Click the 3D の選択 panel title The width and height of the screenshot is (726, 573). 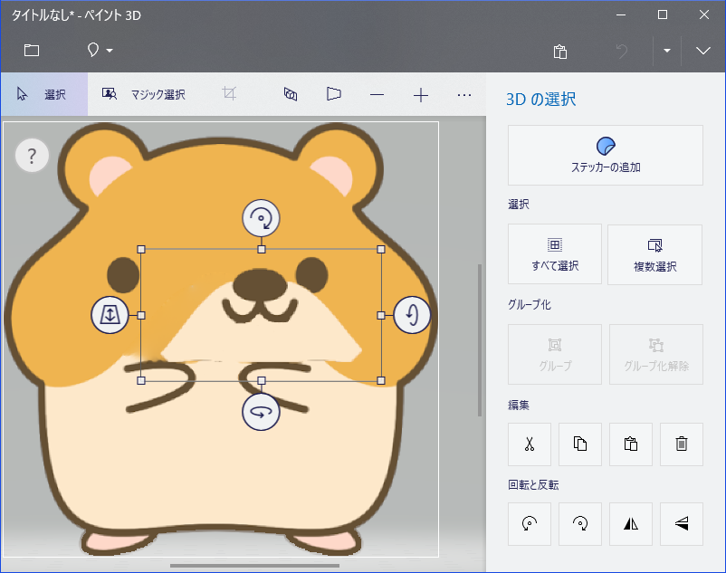coord(540,99)
